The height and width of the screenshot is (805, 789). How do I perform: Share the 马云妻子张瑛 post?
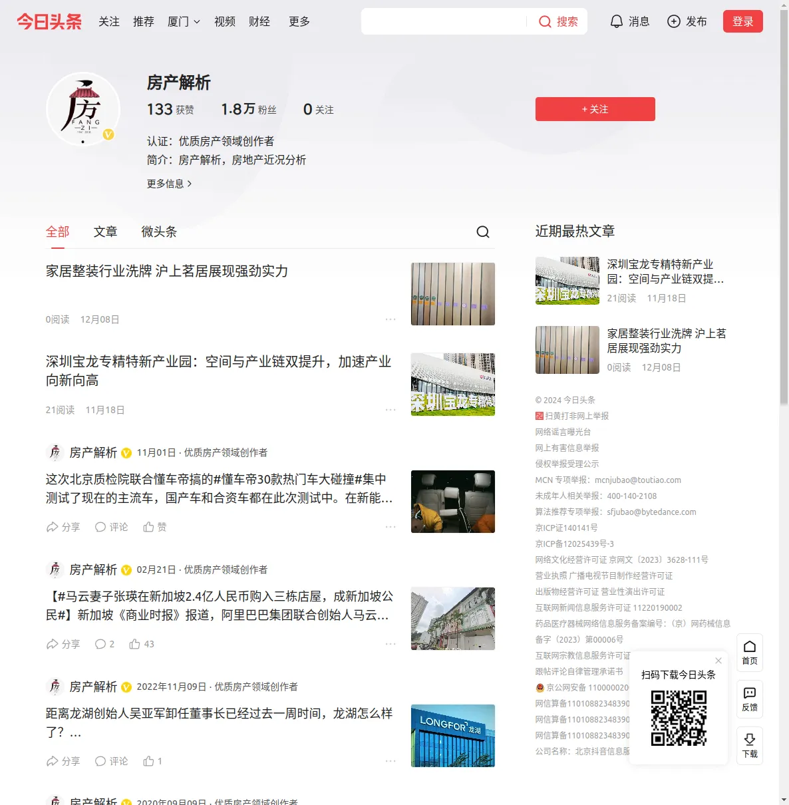tap(63, 644)
